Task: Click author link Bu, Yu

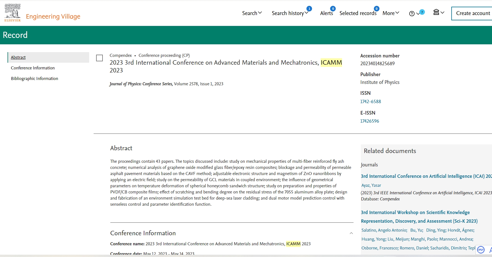Action: 417,230
